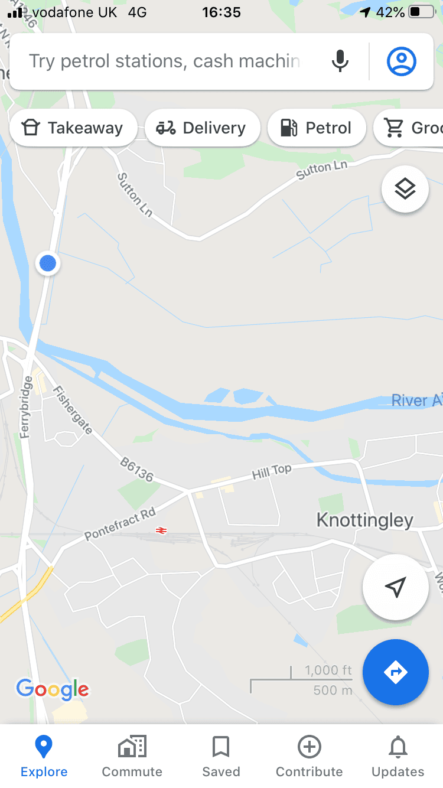Switch to the Saved tab
443x788 pixels.
(x=221, y=756)
